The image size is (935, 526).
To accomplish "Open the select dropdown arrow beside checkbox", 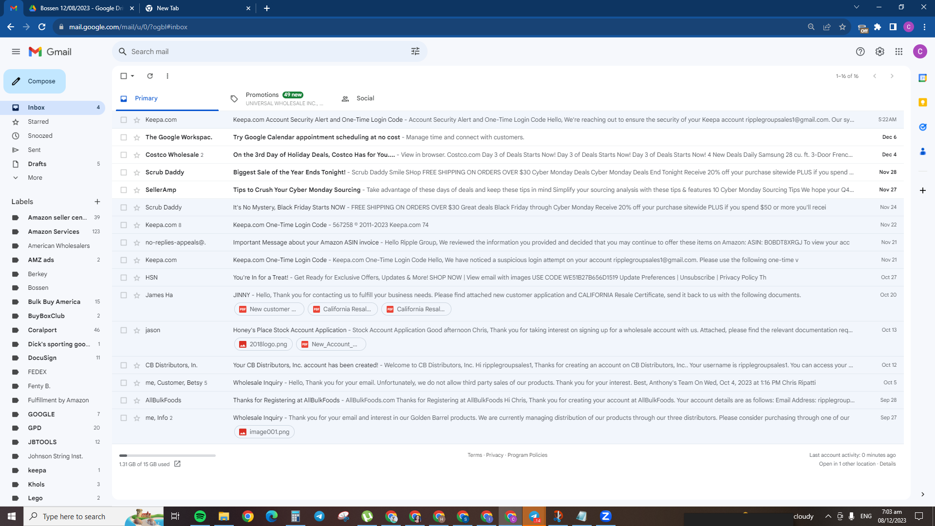I will pyautogui.click(x=132, y=76).
